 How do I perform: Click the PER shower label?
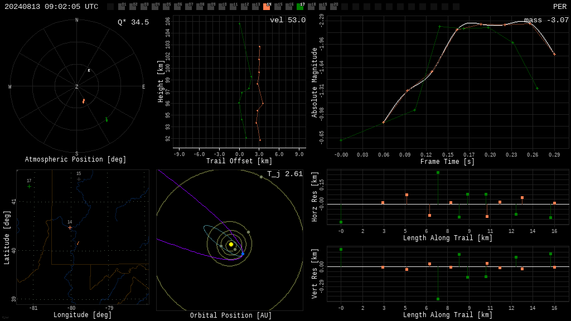(x=560, y=7)
